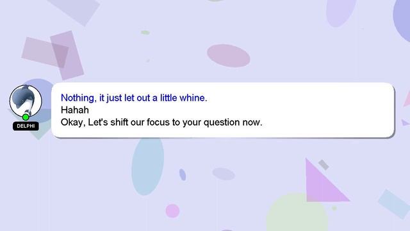This screenshot has height=231, width=410.
Task: Click the large pale green circle
Action: [x=297, y=214]
